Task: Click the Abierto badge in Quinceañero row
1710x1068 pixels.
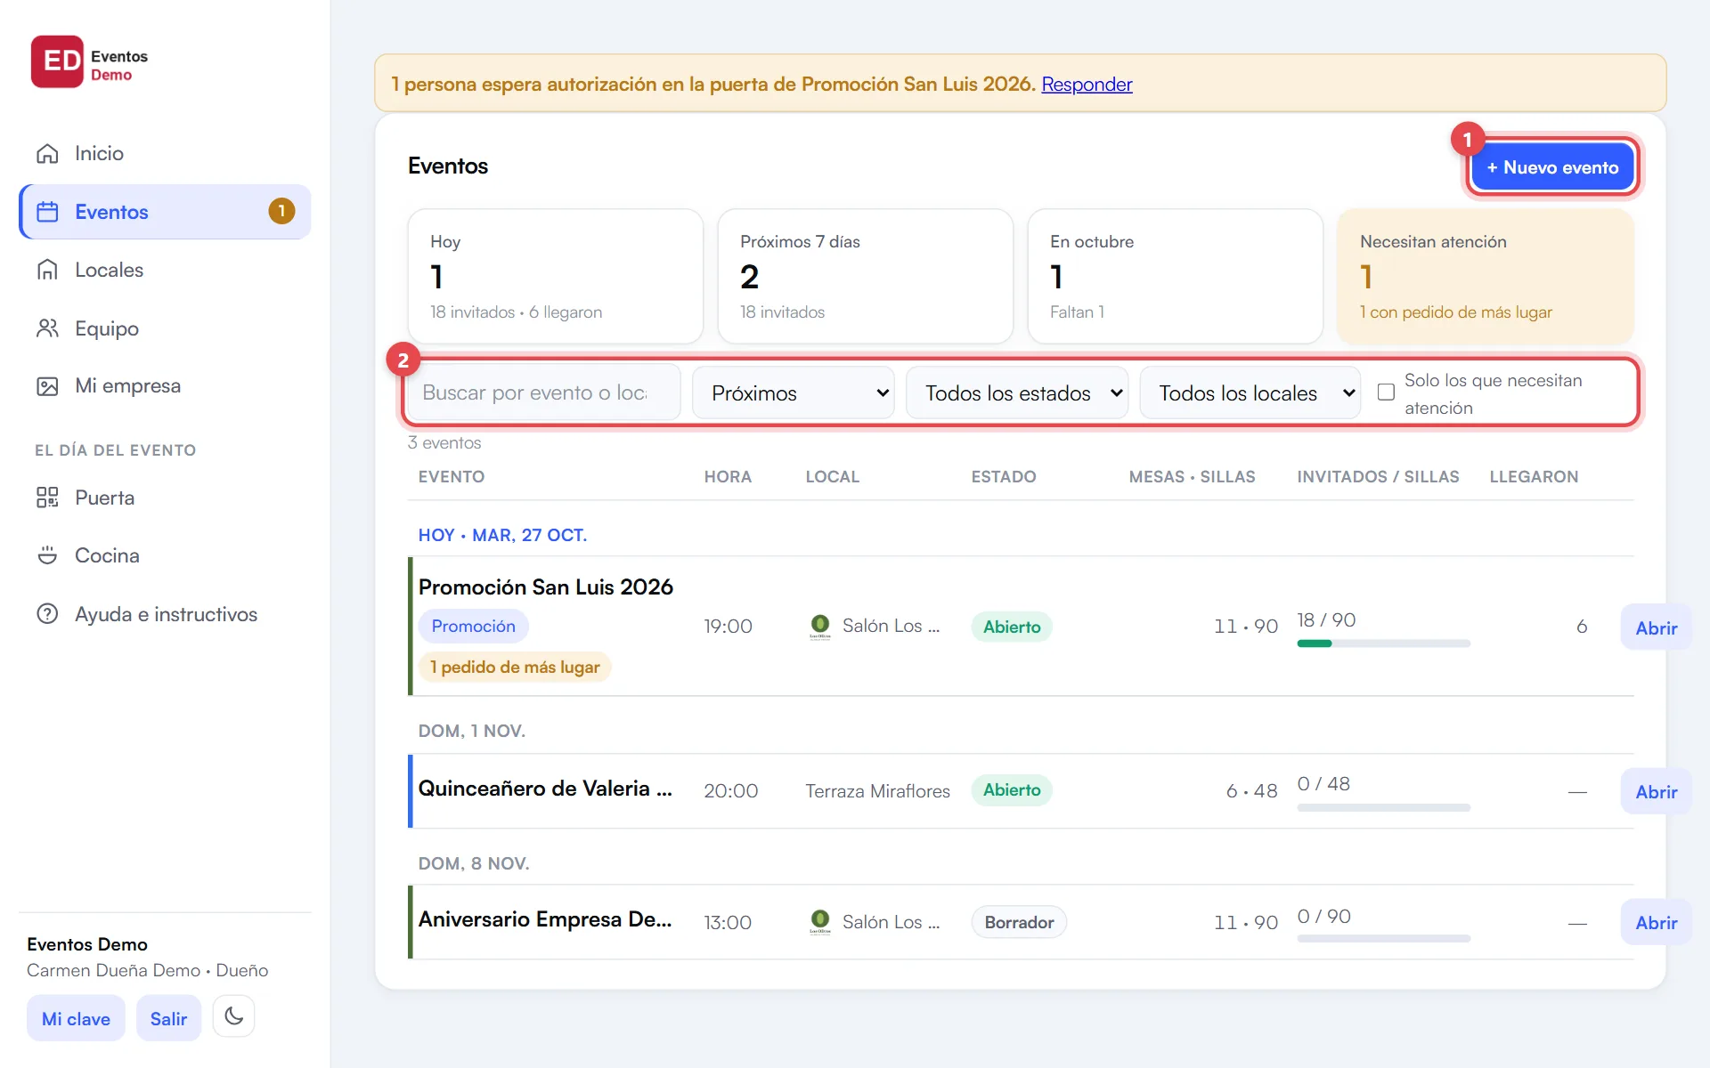Action: (x=1012, y=789)
